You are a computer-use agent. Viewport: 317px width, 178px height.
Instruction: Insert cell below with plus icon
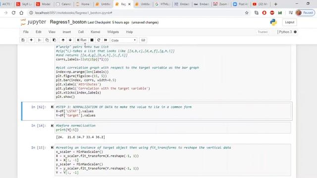pos(31,40)
